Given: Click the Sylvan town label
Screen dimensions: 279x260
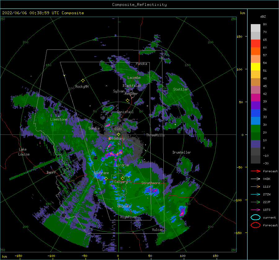Looking at the screenshot, I should click(x=119, y=91).
